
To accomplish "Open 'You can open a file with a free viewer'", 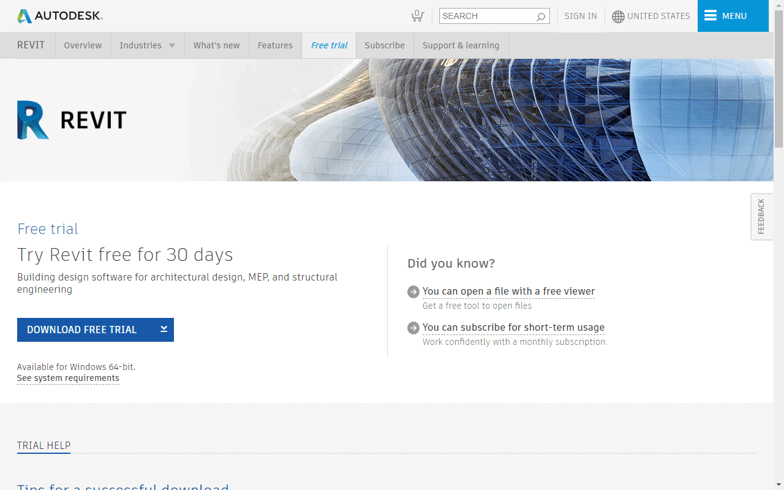I will point(508,292).
